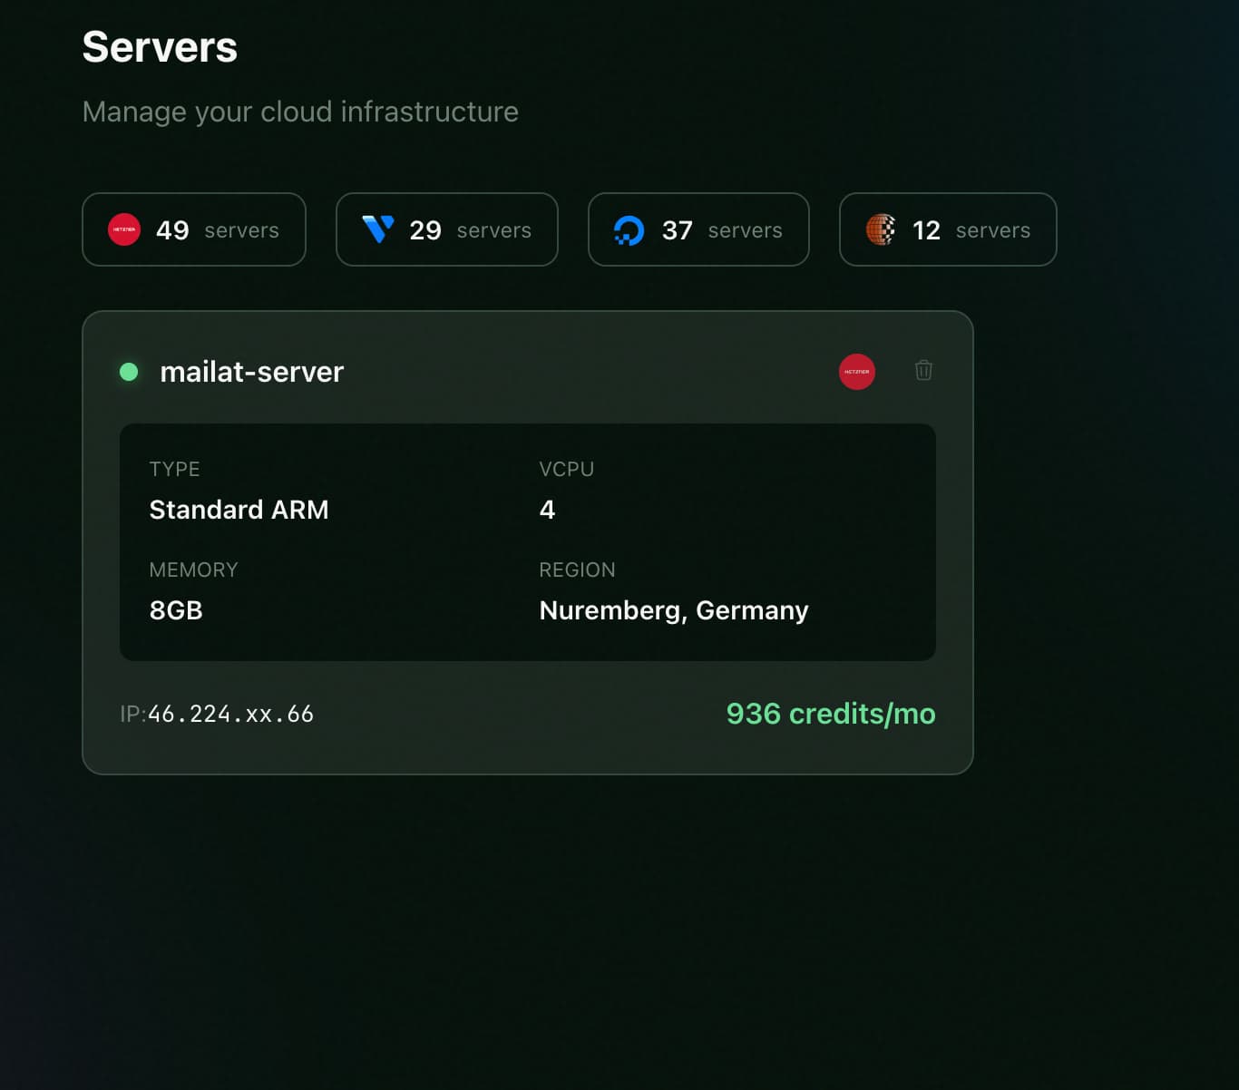Toggle the Hetzner 49 servers filter
This screenshot has width=1239, height=1090.
[x=193, y=229]
